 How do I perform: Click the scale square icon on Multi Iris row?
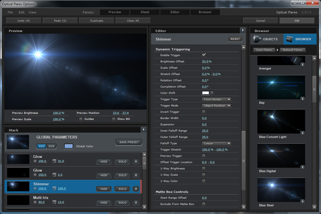[x=54, y=202]
